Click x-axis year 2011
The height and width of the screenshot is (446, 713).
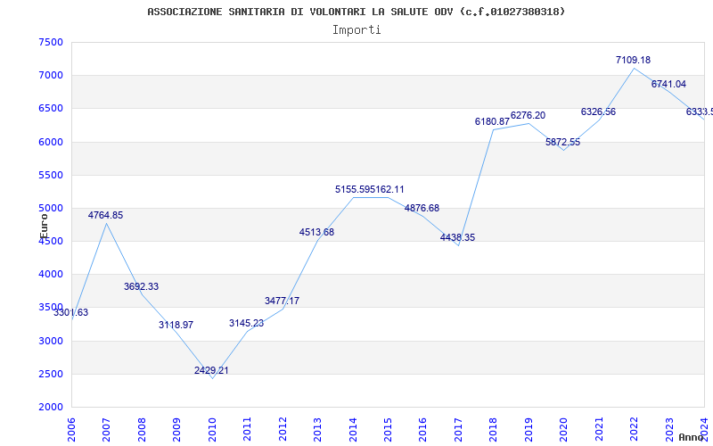pos(248,429)
